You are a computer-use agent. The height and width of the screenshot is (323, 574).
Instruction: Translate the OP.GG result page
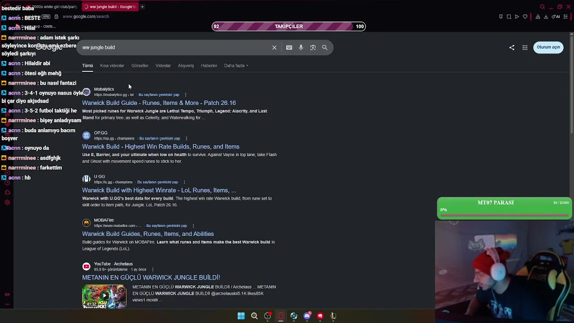[x=160, y=139]
